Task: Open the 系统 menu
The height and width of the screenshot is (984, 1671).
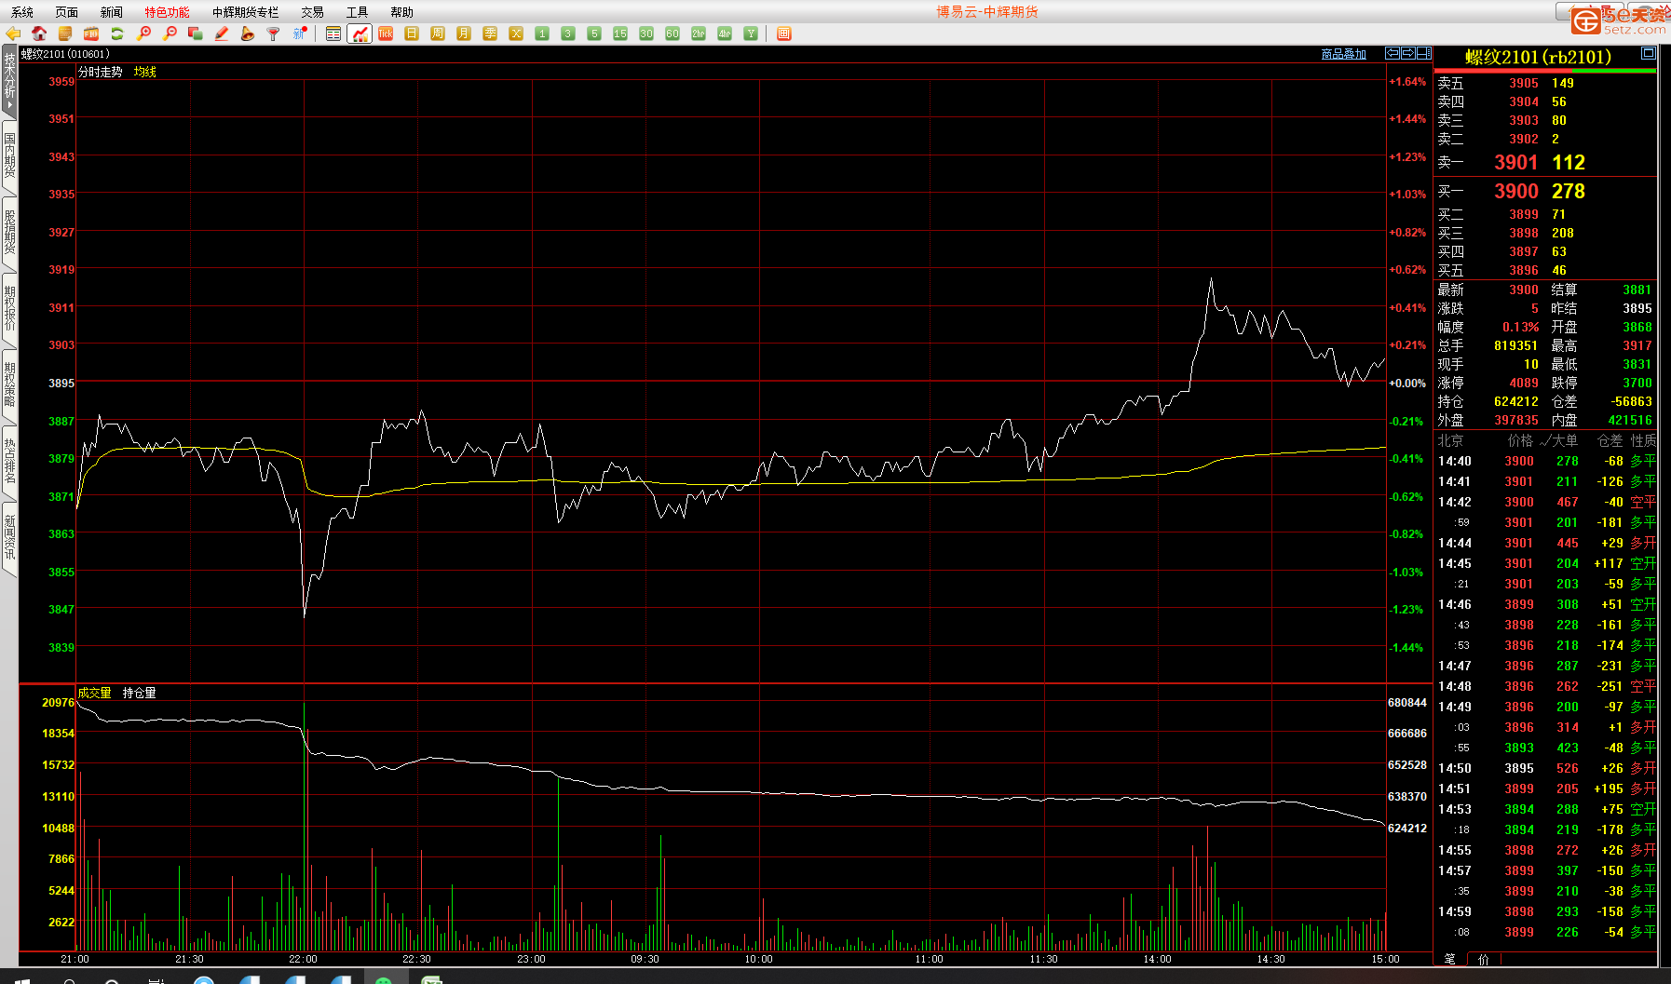Action: pyautogui.click(x=22, y=12)
